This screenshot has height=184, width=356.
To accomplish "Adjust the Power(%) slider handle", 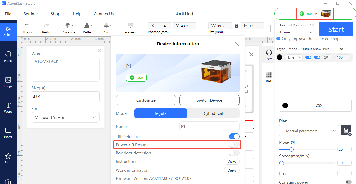I will point(292,150).
